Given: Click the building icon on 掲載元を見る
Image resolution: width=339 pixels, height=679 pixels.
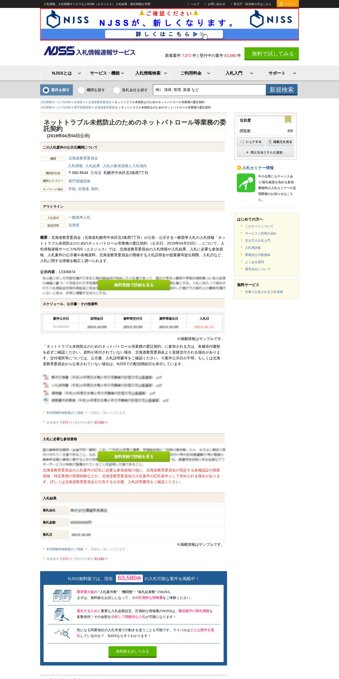Looking at the screenshot, I should [x=270, y=142].
